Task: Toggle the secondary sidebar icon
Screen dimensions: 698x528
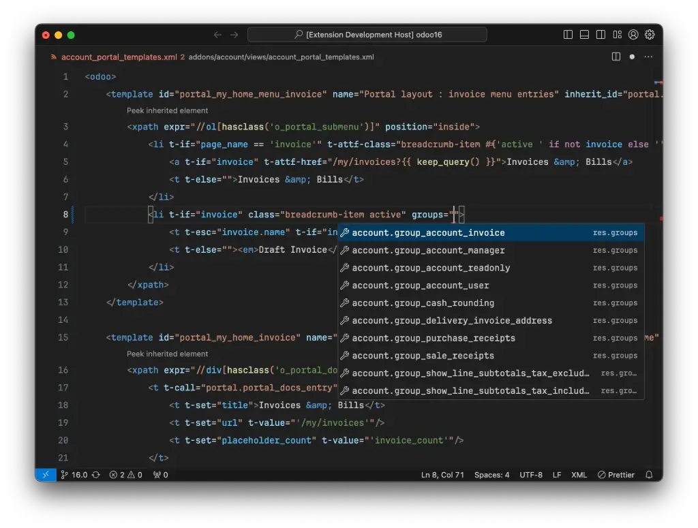Action: pyautogui.click(x=601, y=34)
